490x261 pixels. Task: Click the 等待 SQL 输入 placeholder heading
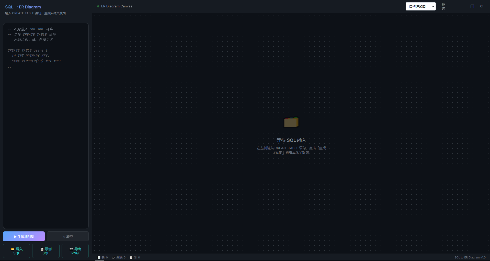pyautogui.click(x=291, y=140)
